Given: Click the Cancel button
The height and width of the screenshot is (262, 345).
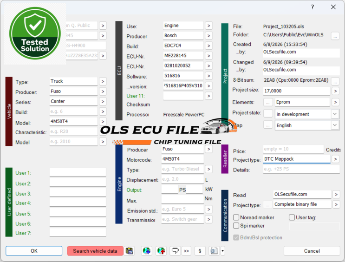Looking at the screenshot, I should tap(312, 251).
